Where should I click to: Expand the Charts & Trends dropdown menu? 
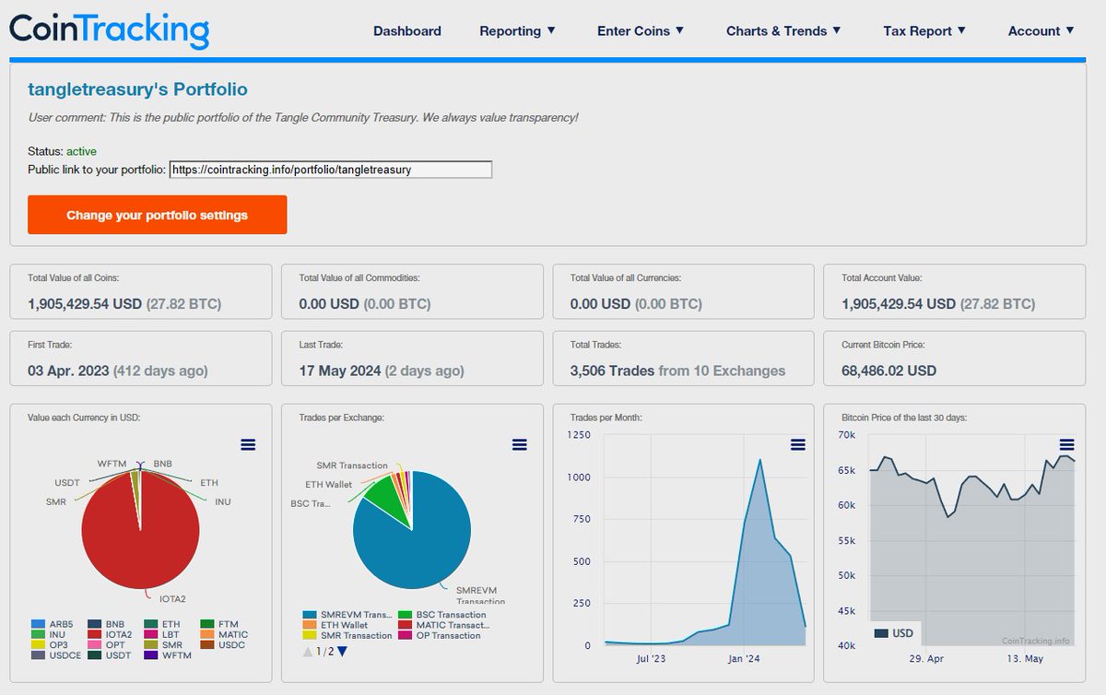pyautogui.click(x=784, y=31)
